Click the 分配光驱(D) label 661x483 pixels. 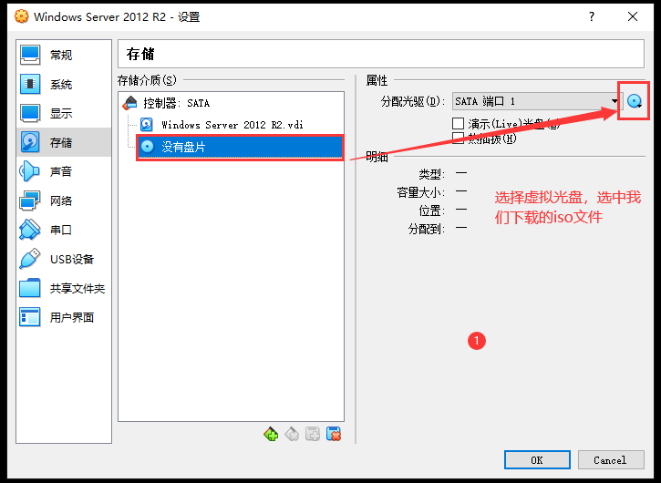click(x=413, y=101)
